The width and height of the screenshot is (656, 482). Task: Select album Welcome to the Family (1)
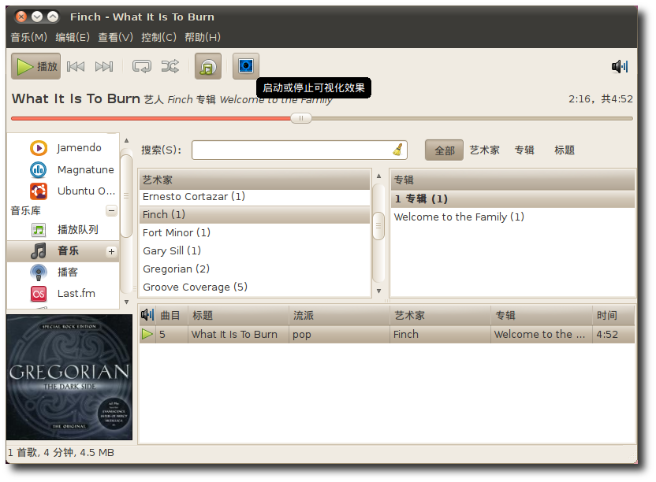tap(513, 217)
